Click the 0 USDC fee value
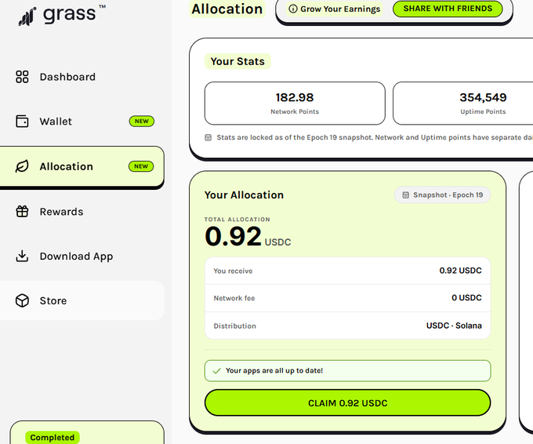The image size is (533, 444). (466, 298)
